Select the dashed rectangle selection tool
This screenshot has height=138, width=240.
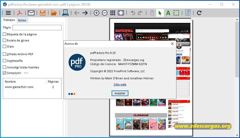pos(176,13)
